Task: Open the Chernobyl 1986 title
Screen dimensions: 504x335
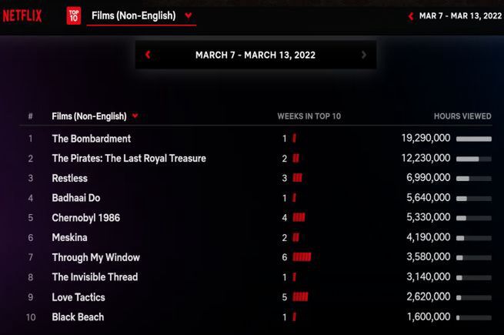Action: [86, 218]
